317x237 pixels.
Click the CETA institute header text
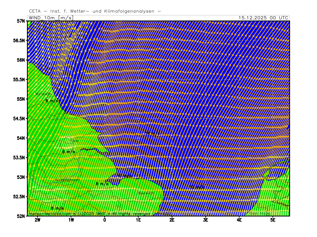pyautogui.click(x=95, y=11)
